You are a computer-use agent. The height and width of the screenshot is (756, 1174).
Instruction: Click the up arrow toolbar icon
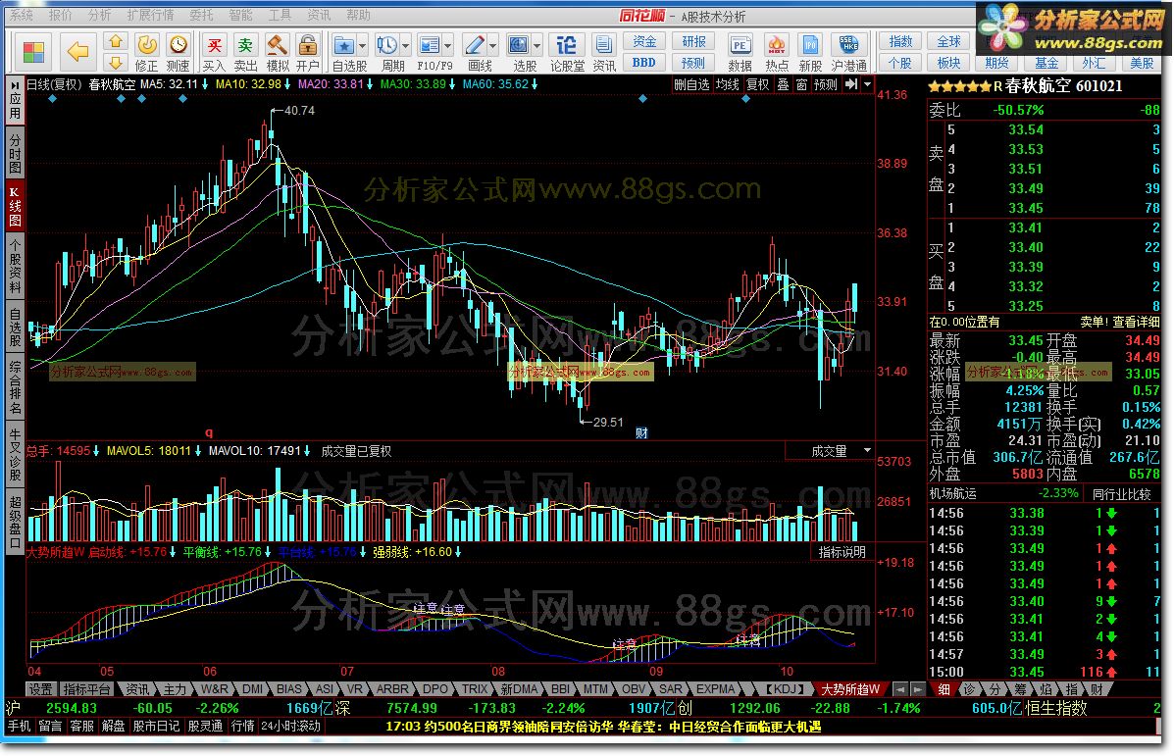click(x=116, y=41)
